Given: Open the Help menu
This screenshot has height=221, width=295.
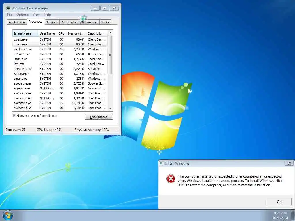Looking at the screenshot, I should 47,14.
